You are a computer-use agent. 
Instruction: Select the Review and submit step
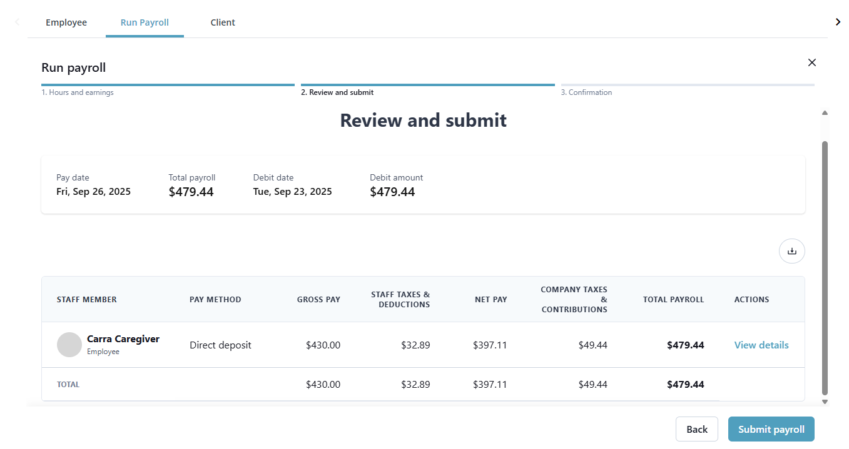pyautogui.click(x=337, y=92)
